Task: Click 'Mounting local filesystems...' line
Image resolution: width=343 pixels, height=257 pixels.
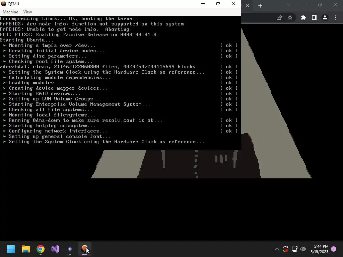Action: tap(50, 115)
